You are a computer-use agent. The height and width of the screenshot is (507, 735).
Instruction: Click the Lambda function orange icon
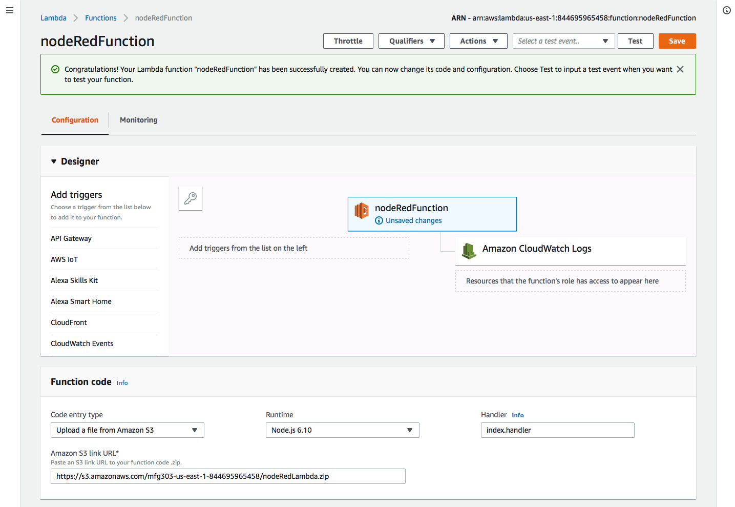pyautogui.click(x=362, y=211)
